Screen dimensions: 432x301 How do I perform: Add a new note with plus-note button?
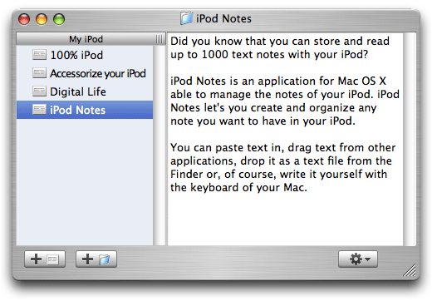pyautogui.click(x=45, y=259)
